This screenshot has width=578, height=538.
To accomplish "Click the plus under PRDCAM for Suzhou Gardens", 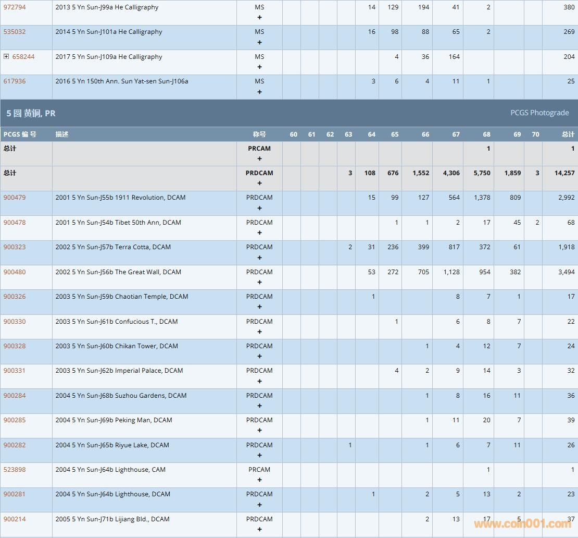I will click(259, 406).
